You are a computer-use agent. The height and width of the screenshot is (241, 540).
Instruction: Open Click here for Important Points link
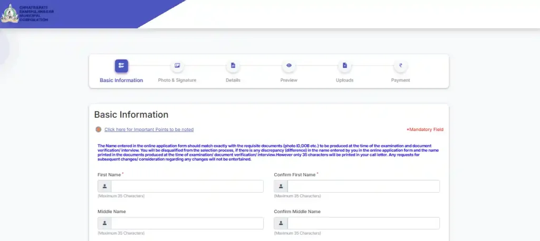point(149,129)
